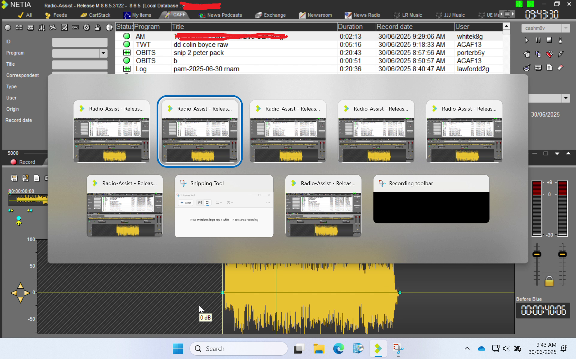Open the cashm8v user dropdown
The width and height of the screenshot is (576, 359).
[566, 28]
